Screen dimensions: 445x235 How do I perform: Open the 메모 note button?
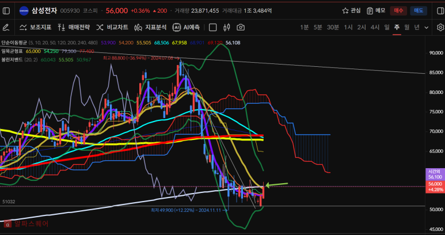(x=376, y=11)
